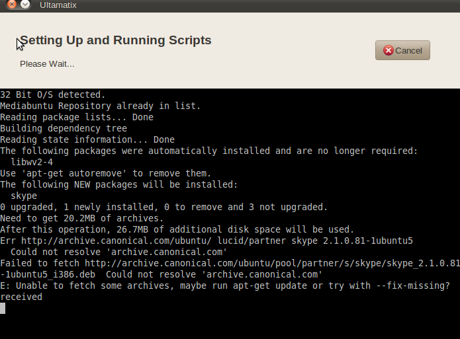This screenshot has width=460, height=339.
Task: Click the 'apt-get autoremove' hint line
Action: pos(106,173)
